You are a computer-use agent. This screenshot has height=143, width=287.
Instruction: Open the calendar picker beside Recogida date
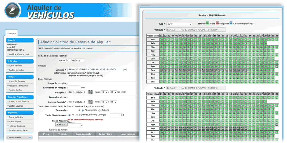pos(91,92)
